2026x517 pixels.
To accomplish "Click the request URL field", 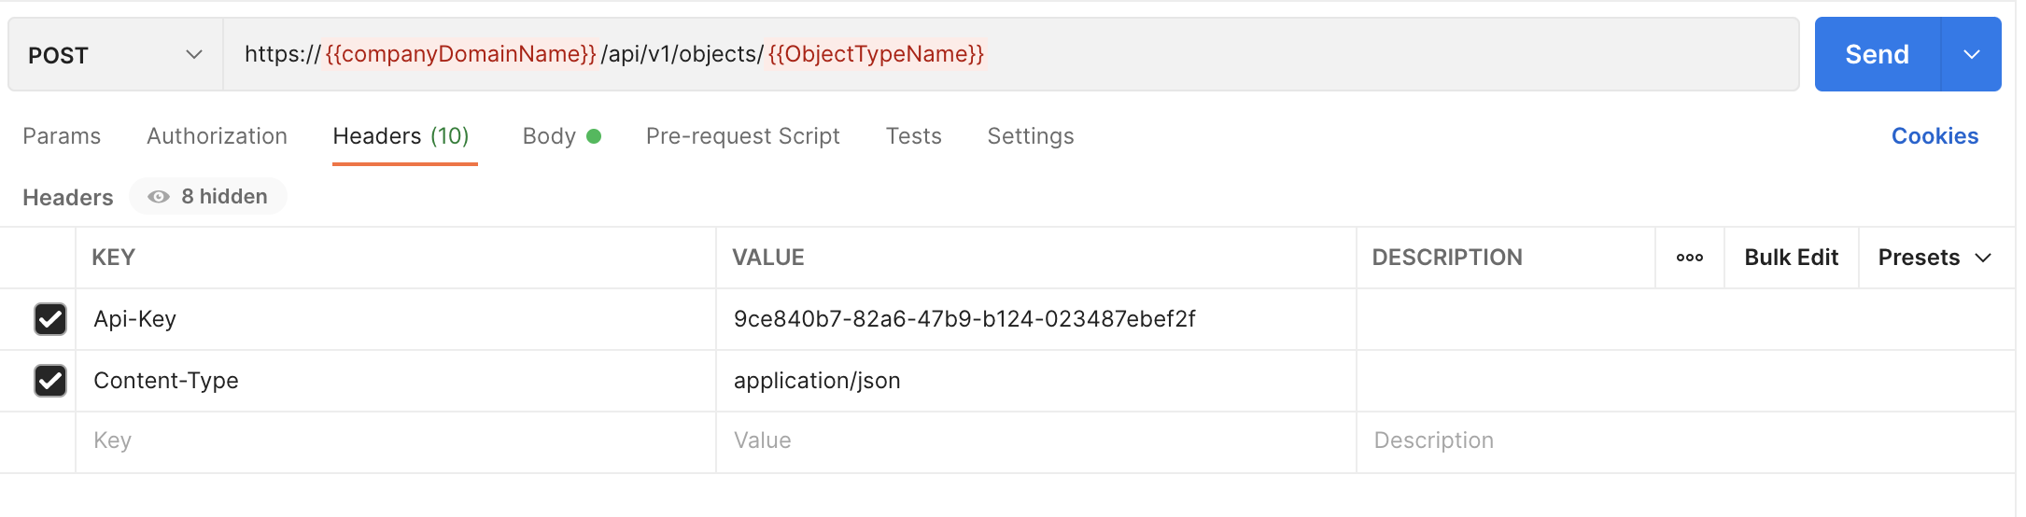I will click(x=1307, y=55).
